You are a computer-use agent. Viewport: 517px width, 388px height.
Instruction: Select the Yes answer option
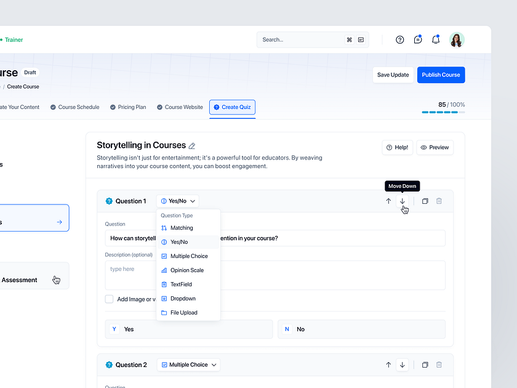(x=188, y=329)
